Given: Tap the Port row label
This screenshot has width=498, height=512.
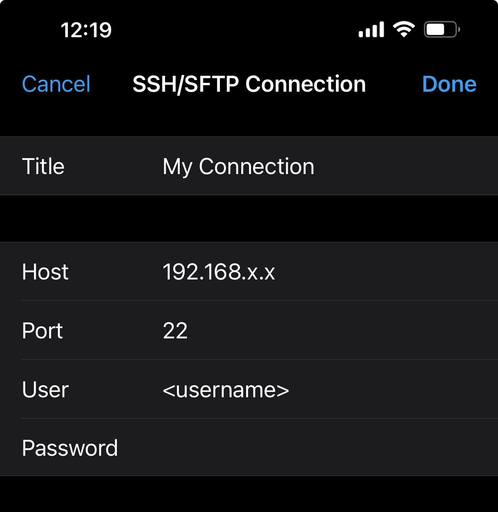Looking at the screenshot, I should coord(42,330).
